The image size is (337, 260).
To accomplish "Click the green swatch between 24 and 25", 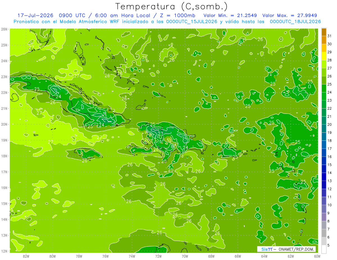I will pyautogui.click(x=324, y=88).
